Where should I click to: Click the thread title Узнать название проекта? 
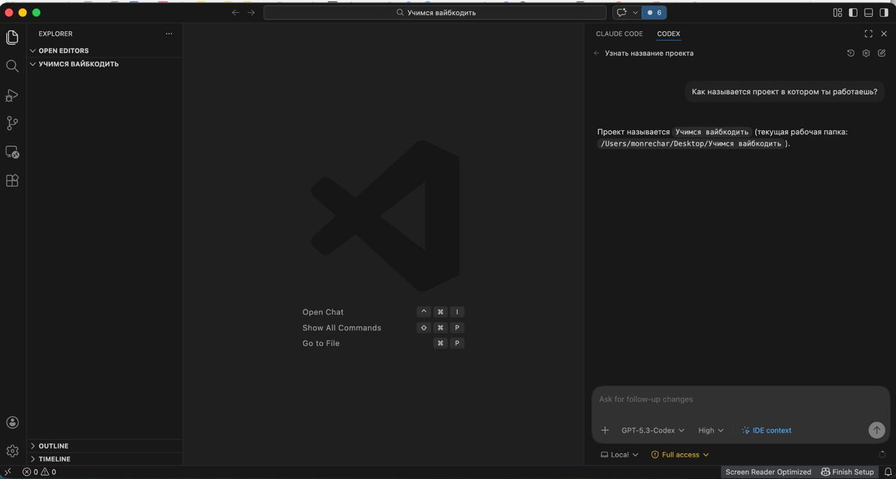click(x=649, y=53)
